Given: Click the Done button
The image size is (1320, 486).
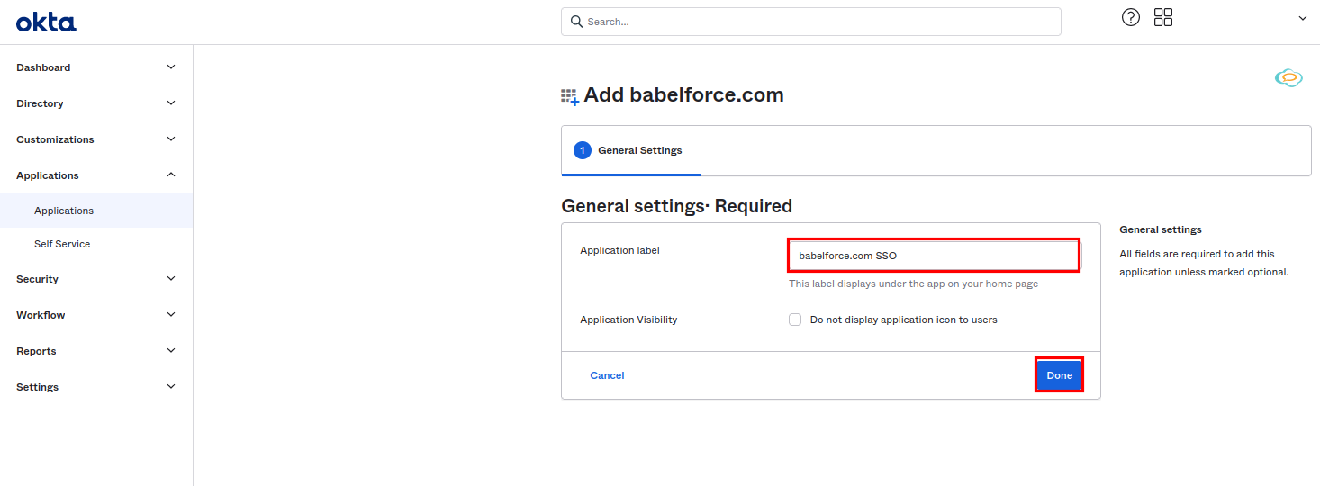Looking at the screenshot, I should tap(1059, 375).
